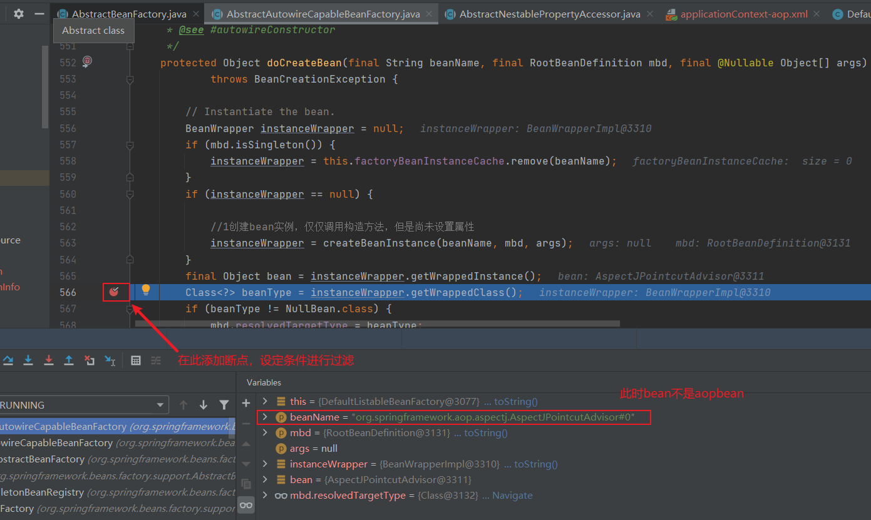Select next frame with the down arrow
Viewport: 871px width, 520px height.
click(204, 405)
